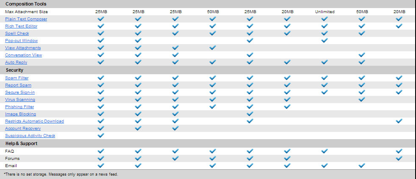The height and width of the screenshot is (179, 416).
Task: Click Pop-out Window checkmark under Unlimited column
Action: tap(324, 41)
